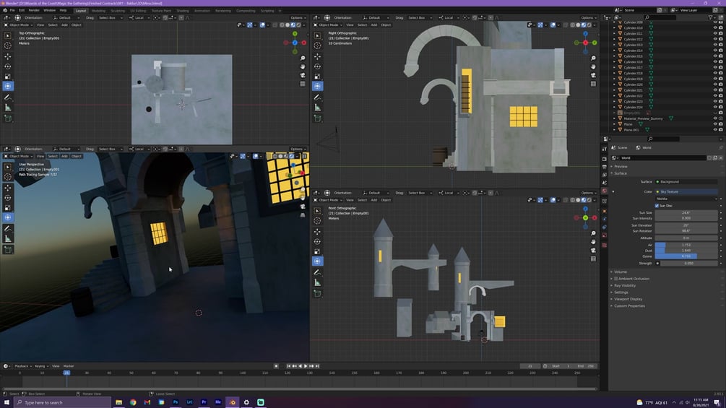Select the Rotate tool in top-left viewport
The width and height of the screenshot is (726, 408).
8,66
